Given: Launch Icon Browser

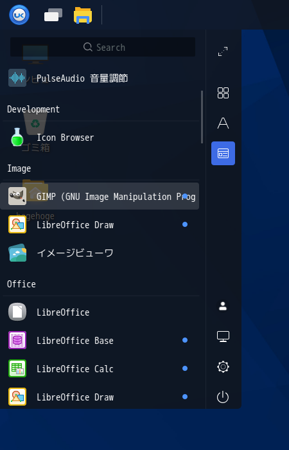Looking at the screenshot, I should click(x=100, y=138).
